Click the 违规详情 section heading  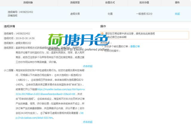(9, 26)
